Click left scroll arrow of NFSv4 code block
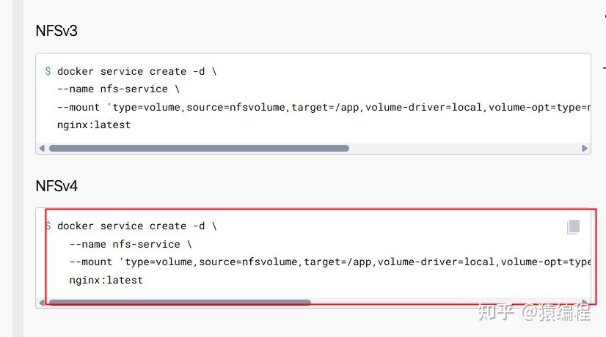606x337 pixels. click(x=42, y=302)
